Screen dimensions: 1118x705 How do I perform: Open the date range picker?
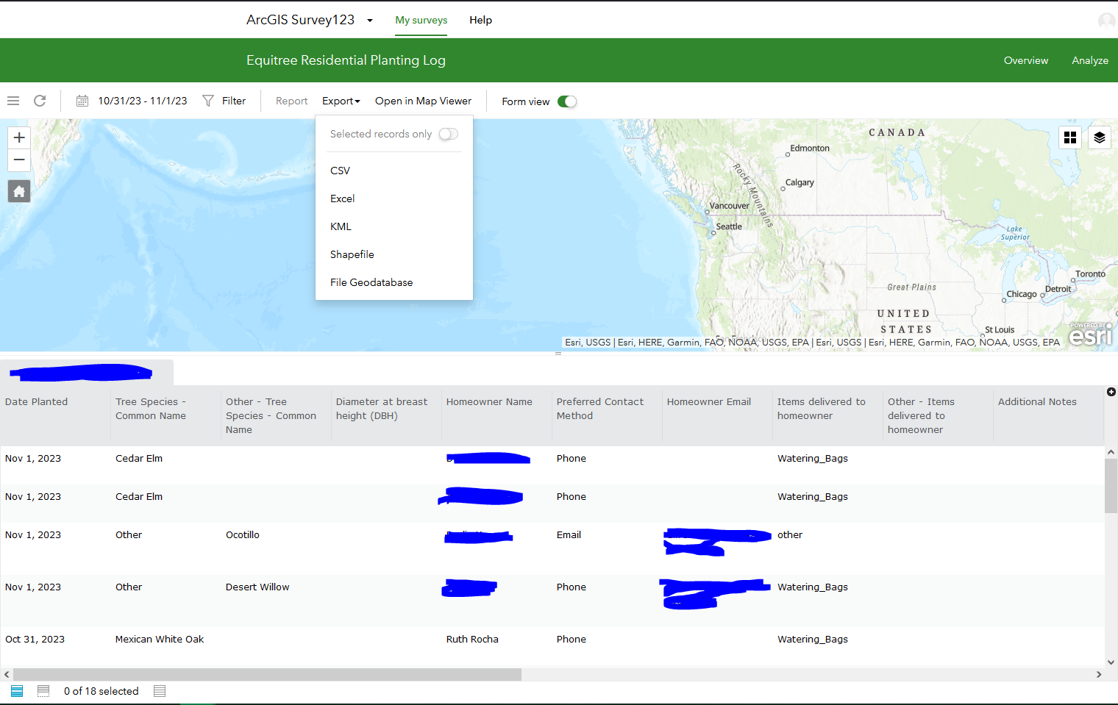point(132,101)
